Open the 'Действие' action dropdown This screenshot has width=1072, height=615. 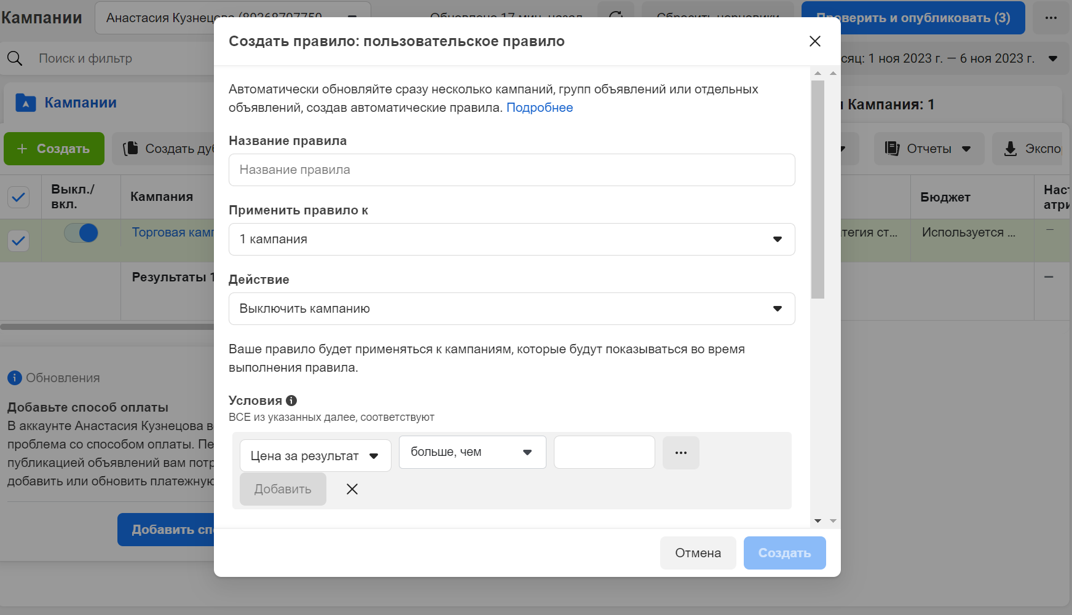pyautogui.click(x=511, y=308)
